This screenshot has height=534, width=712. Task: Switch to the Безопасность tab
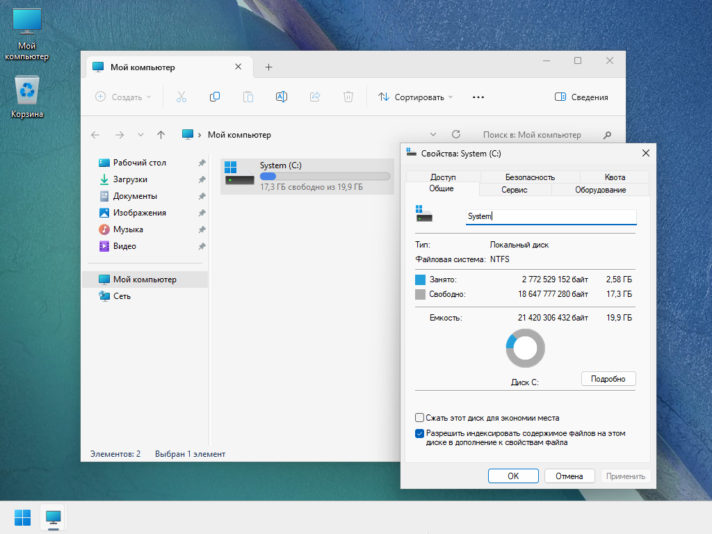pyautogui.click(x=530, y=177)
